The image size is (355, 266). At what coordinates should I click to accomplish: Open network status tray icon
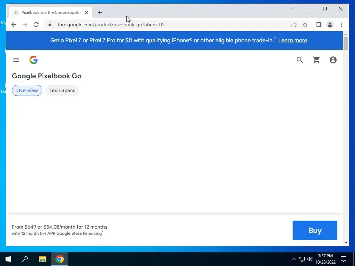coord(302,259)
